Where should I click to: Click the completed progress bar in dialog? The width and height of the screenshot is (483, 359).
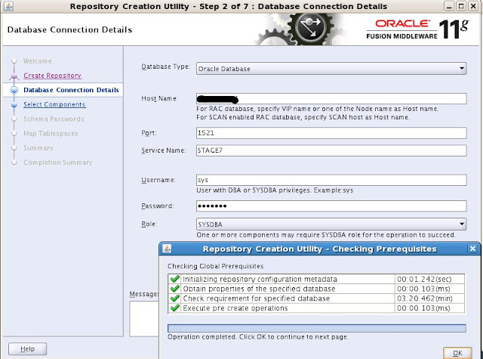[317, 328]
